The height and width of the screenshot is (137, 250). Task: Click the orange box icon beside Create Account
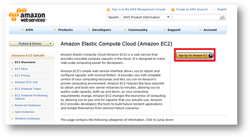[x=173, y=10]
